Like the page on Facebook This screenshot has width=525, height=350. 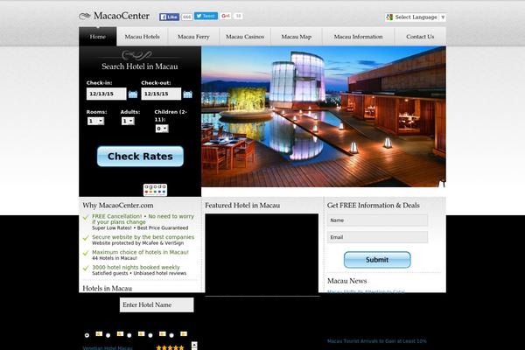pyautogui.click(x=169, y=17)
